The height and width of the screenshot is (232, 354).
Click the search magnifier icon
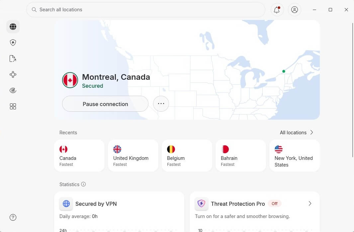34,10
